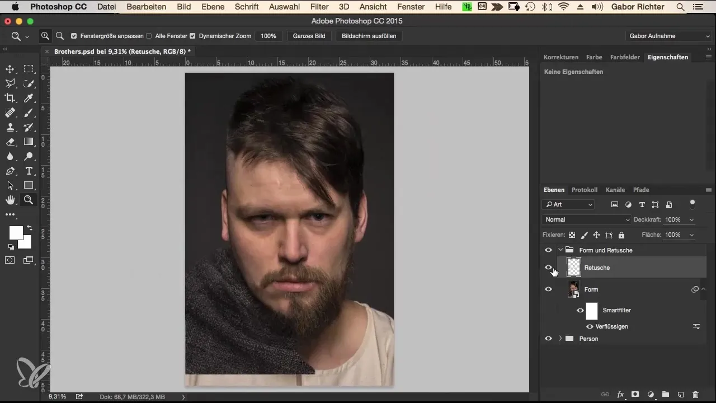716x403 pixels.
Task: Select the Move tool
Action: coord(10,69)
